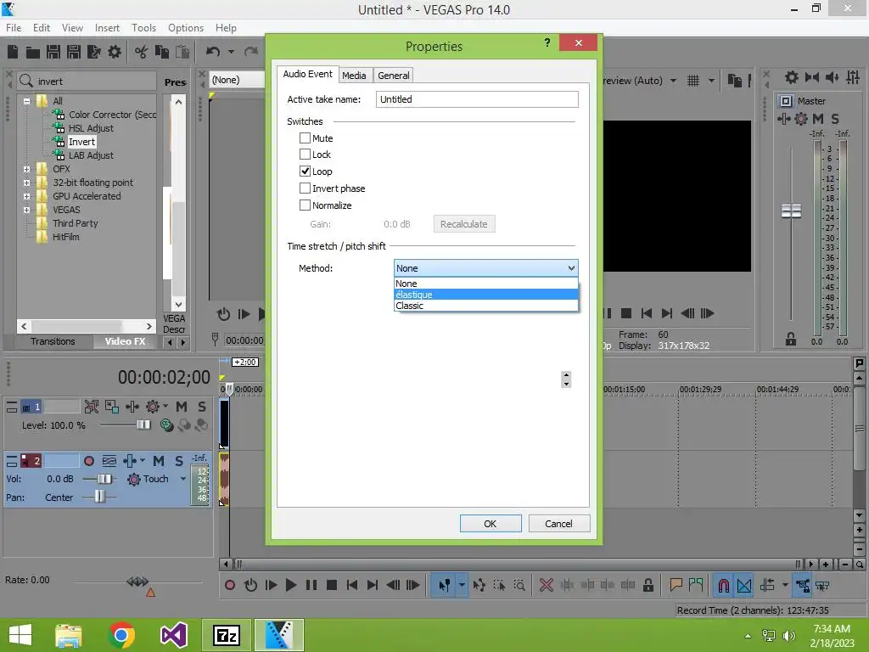869x652 pixels.
Task: Choose élastique from the Method list
Action: click(485, 295)
